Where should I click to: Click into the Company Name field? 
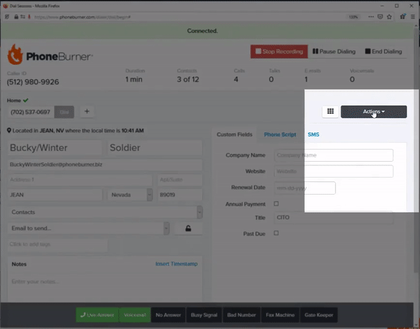click(x=333, y=155)
